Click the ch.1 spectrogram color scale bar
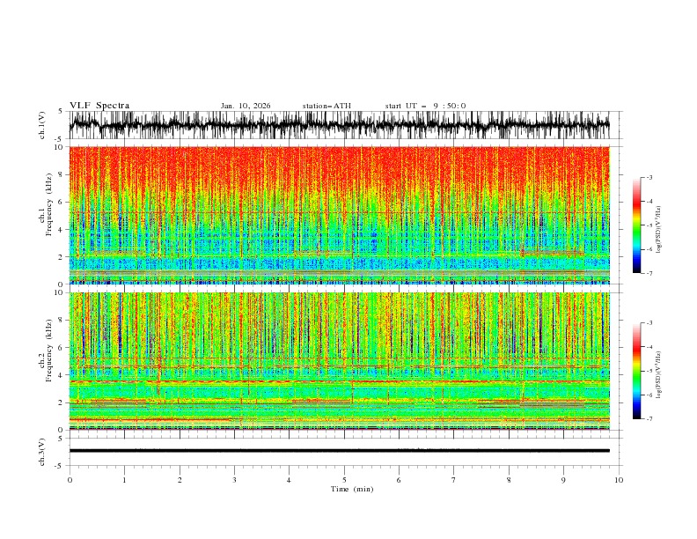The width and height of the screenshot is (697, 539). click(x=637, y=225)
